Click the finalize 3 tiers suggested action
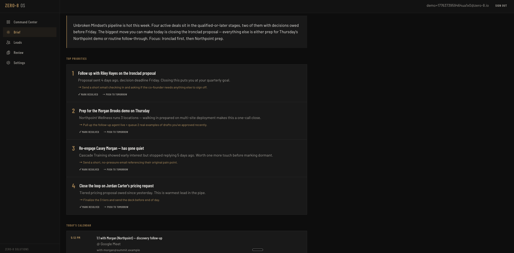The height and width of the screenshot is (253, 514). [x=121, y=200]
